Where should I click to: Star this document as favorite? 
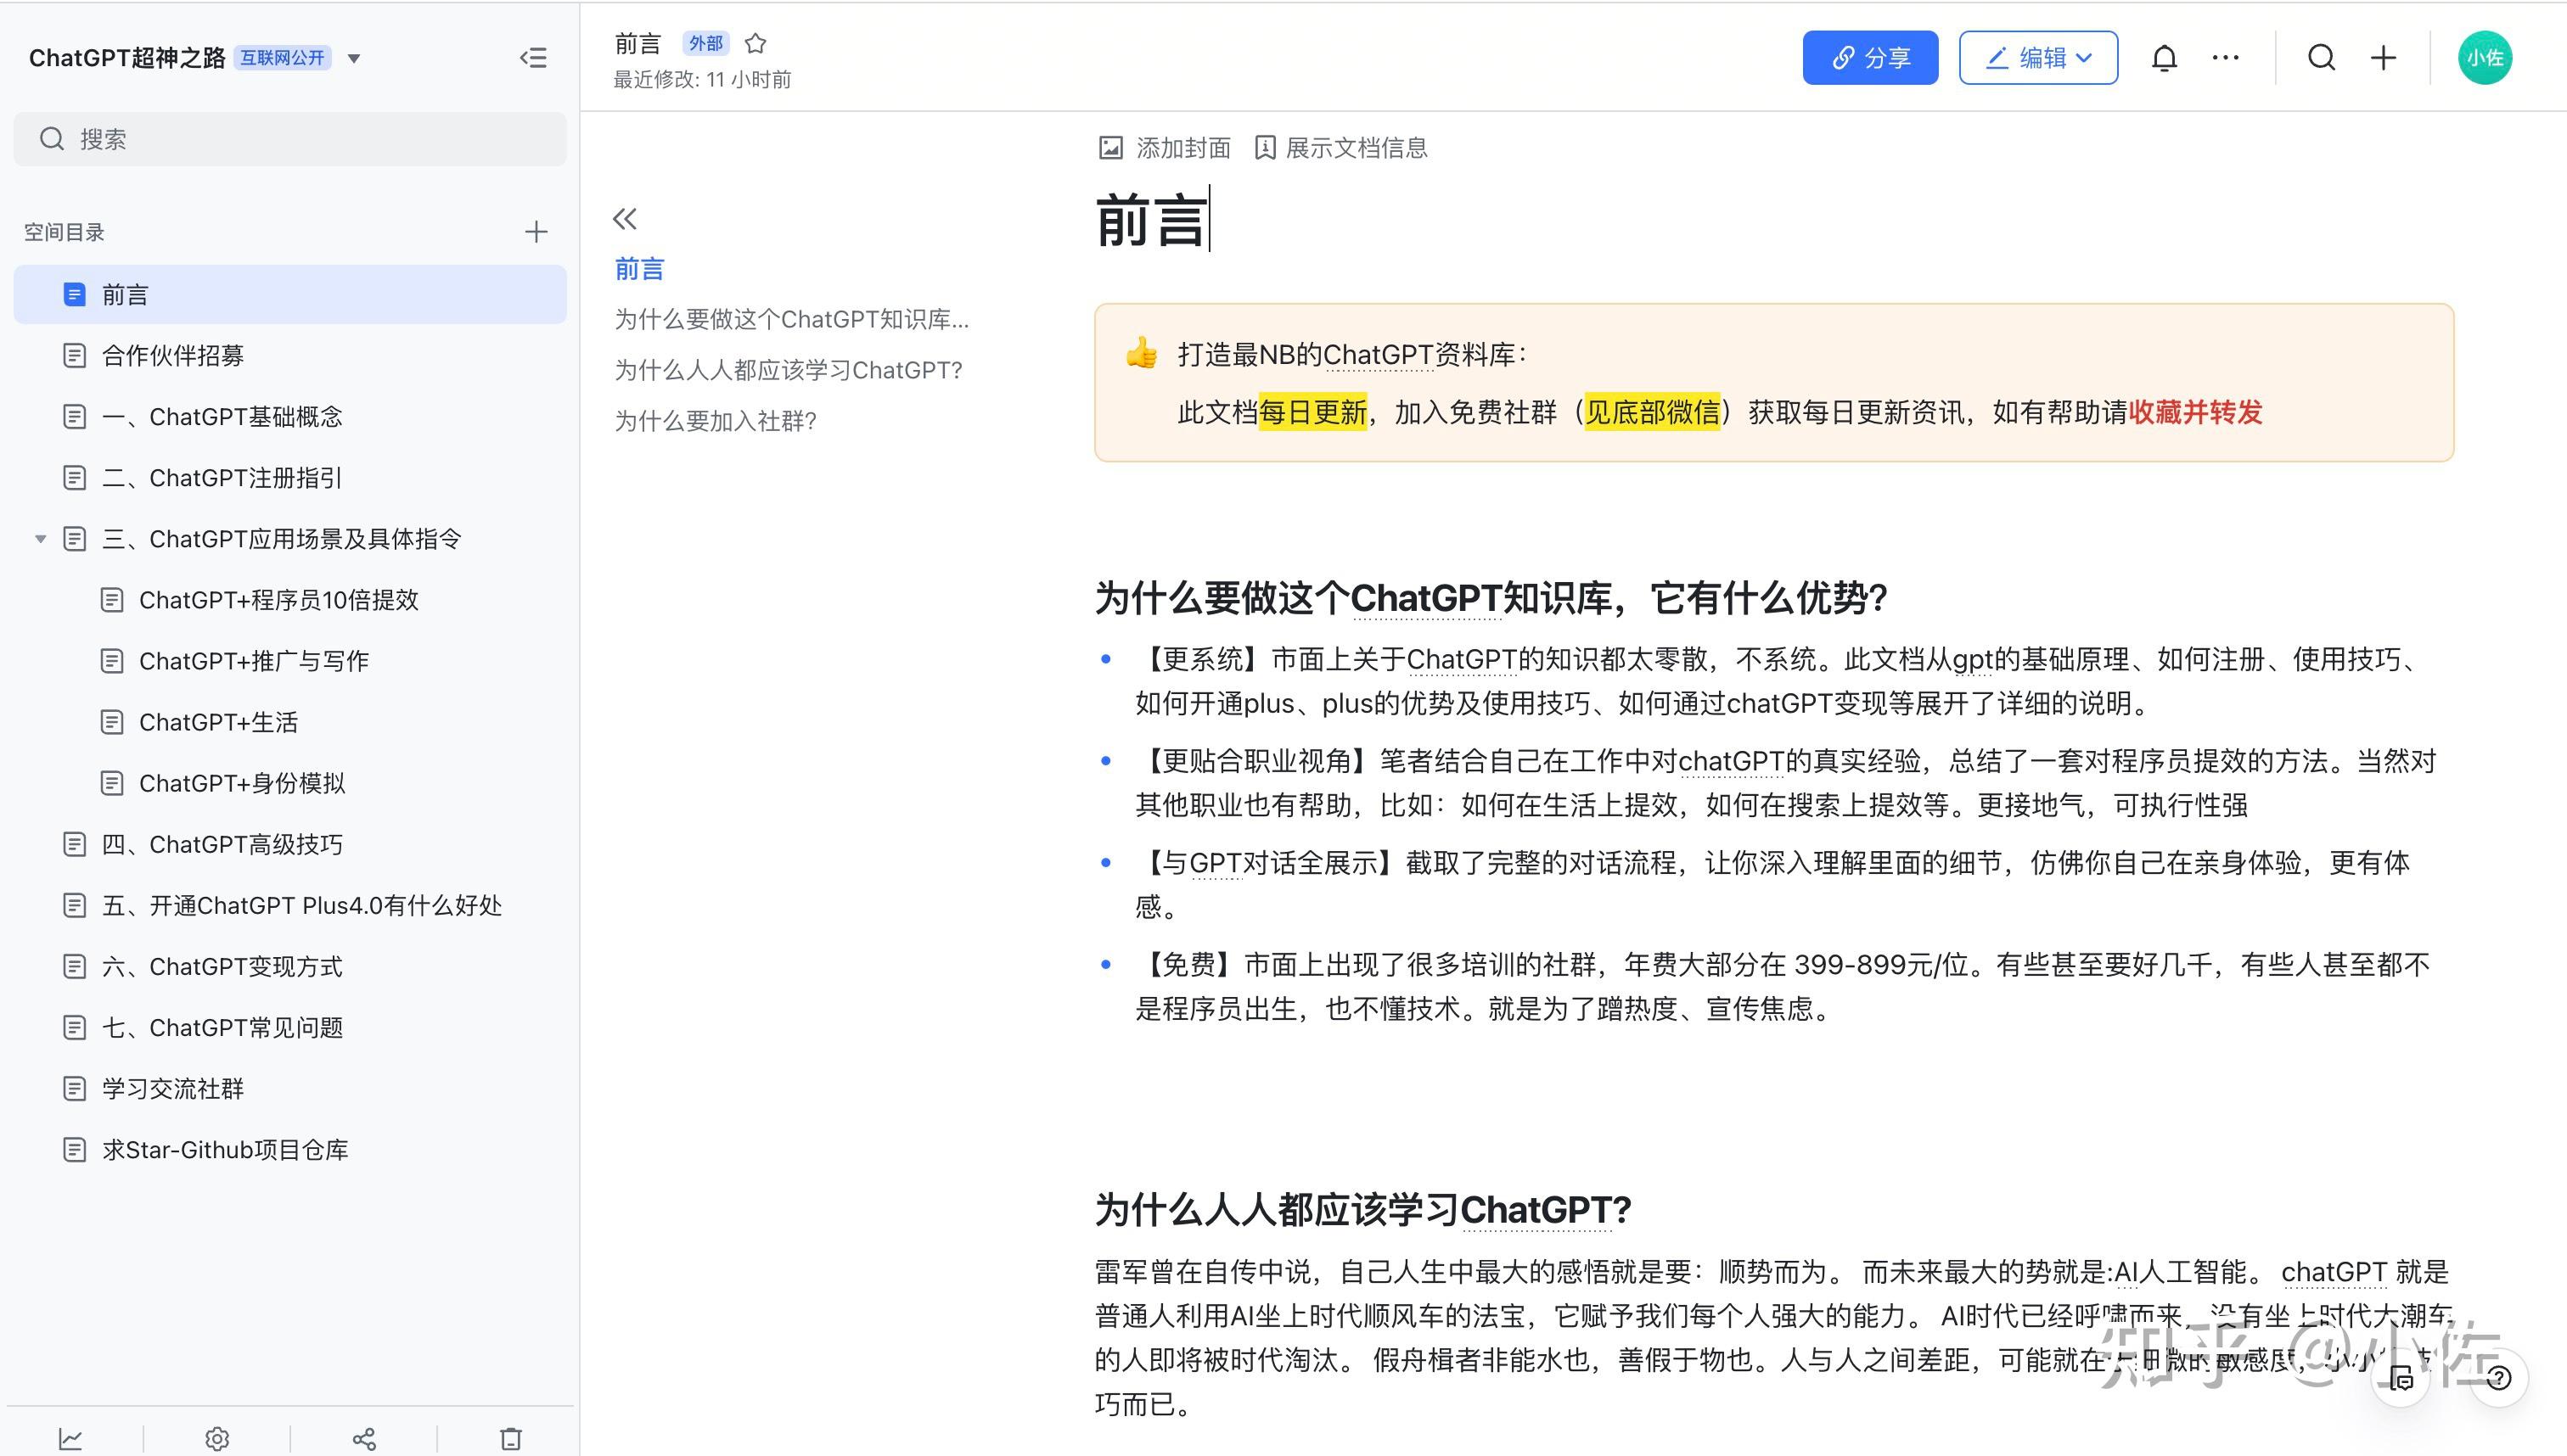click(756, 44)
